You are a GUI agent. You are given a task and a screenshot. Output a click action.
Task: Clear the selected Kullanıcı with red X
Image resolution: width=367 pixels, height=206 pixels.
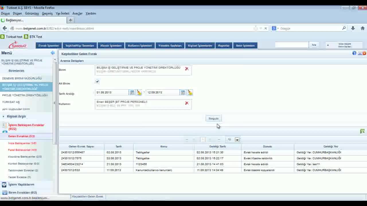click(x=187, y=103)
